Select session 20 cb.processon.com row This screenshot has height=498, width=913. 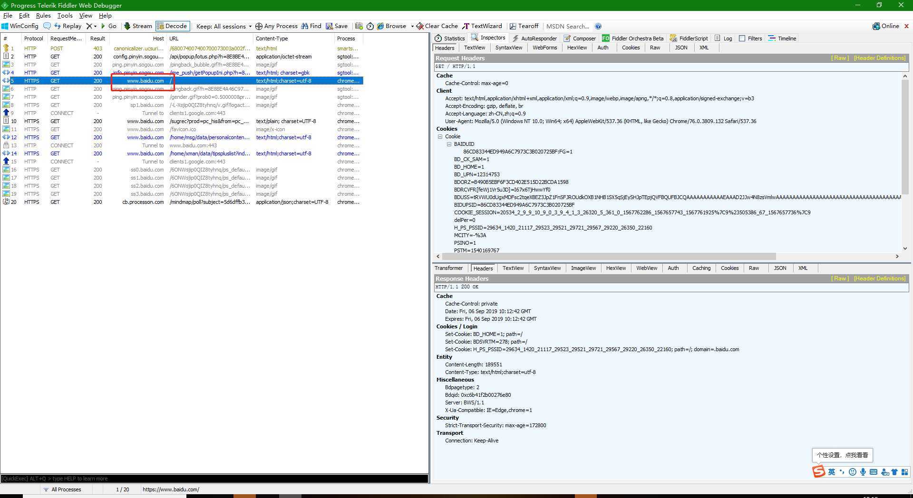click(182, 202)
